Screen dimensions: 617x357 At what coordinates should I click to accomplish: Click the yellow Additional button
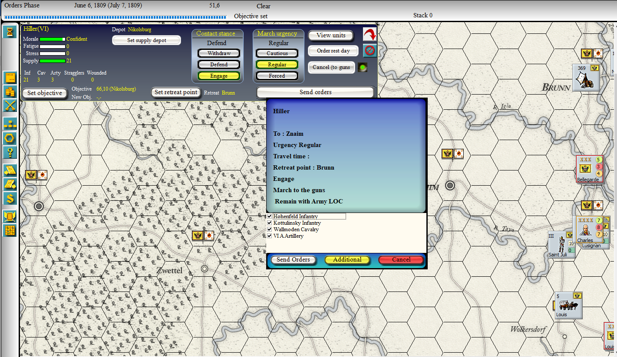click(x=347, y=260)
